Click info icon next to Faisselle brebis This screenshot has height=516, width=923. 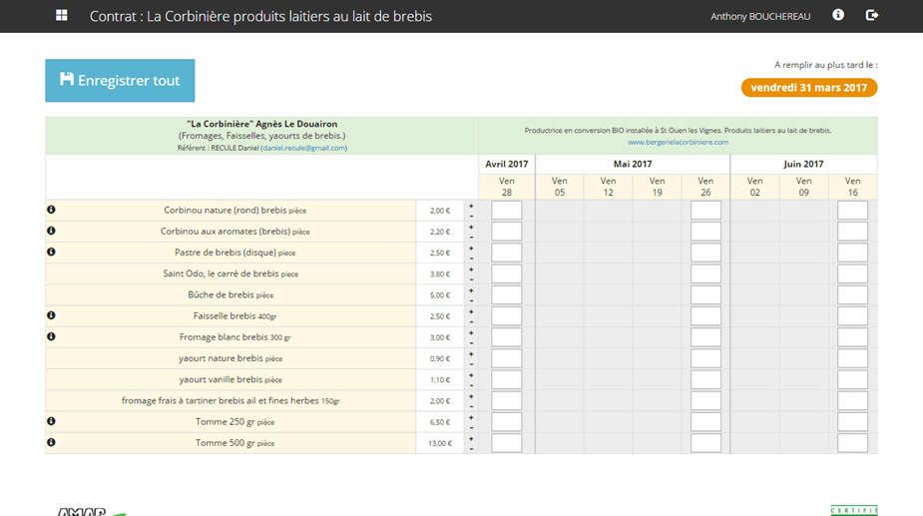[x=51, y=315]
